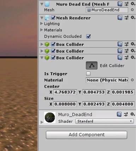
Task: Open mesh object picker circle
Action: coord(132,10)
